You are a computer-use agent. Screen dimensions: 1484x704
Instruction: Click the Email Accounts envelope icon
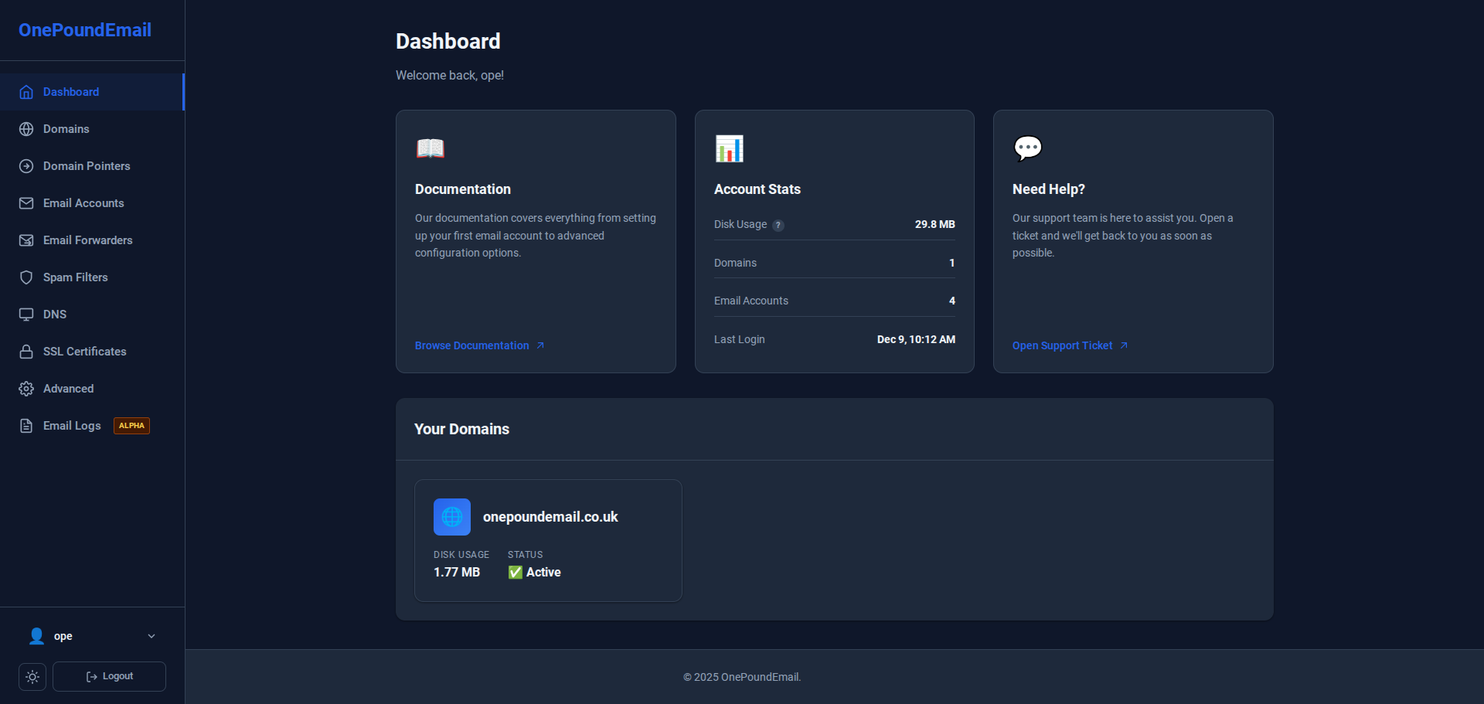tap(26, 203)
